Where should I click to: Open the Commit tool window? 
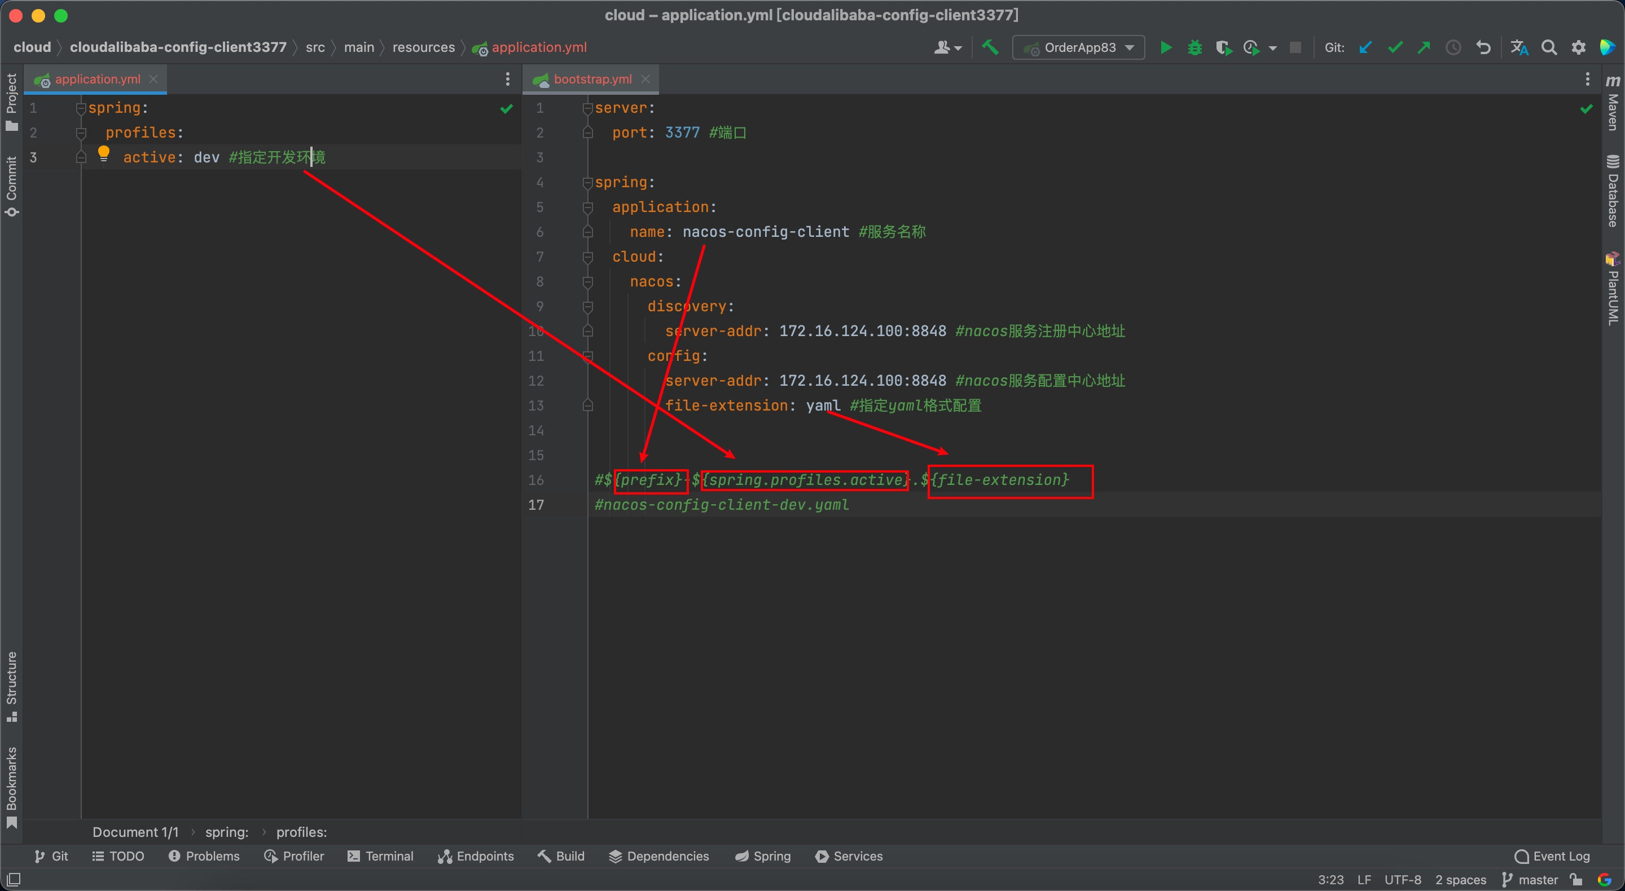pyautogui.click(x=11, y=186)
